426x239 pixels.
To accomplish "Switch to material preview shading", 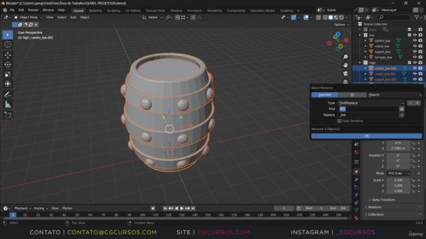I will pyautogui.click(x=336, y=17).
